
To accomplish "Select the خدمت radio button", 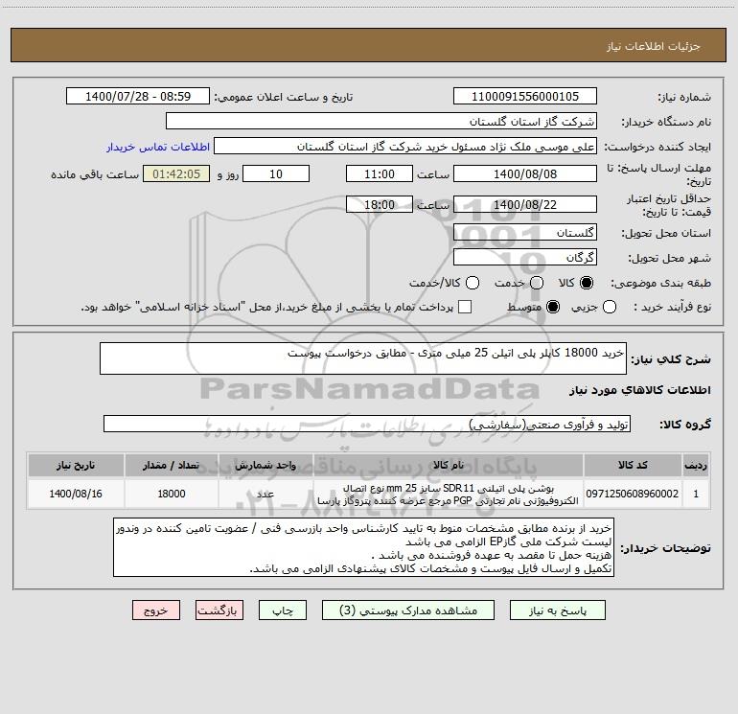I will coord(537,283).
